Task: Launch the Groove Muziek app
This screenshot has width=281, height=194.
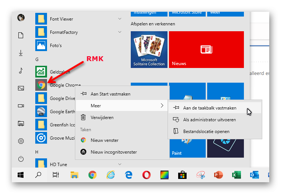Action: [55, 138]
